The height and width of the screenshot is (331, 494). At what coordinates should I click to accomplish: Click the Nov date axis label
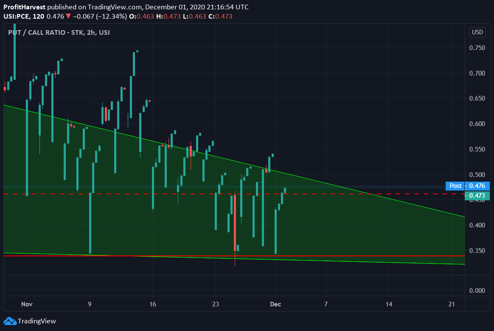click(27, 304)
